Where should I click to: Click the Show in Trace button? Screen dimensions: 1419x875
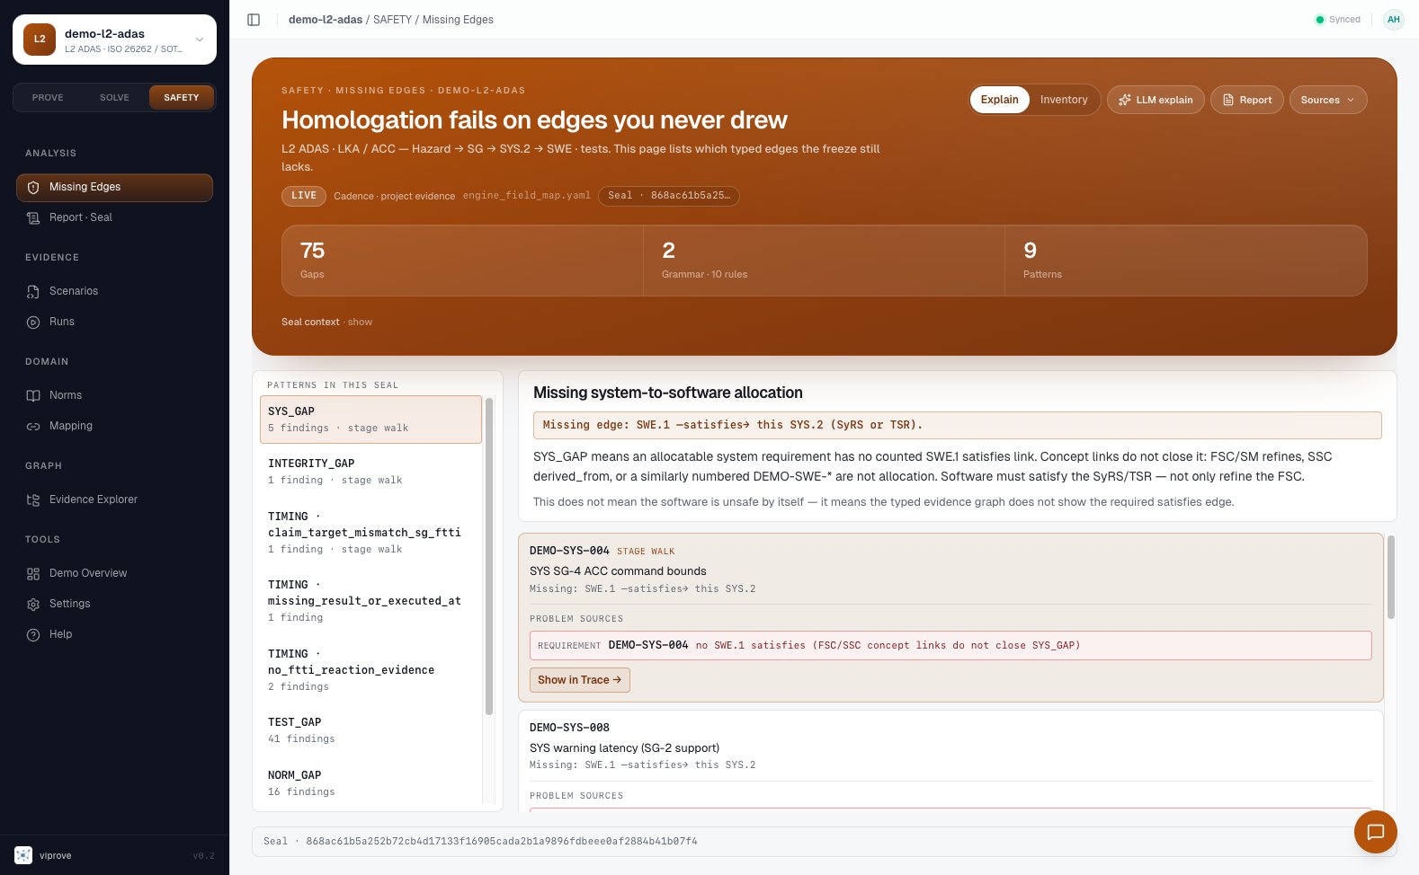tap(579, 680)
